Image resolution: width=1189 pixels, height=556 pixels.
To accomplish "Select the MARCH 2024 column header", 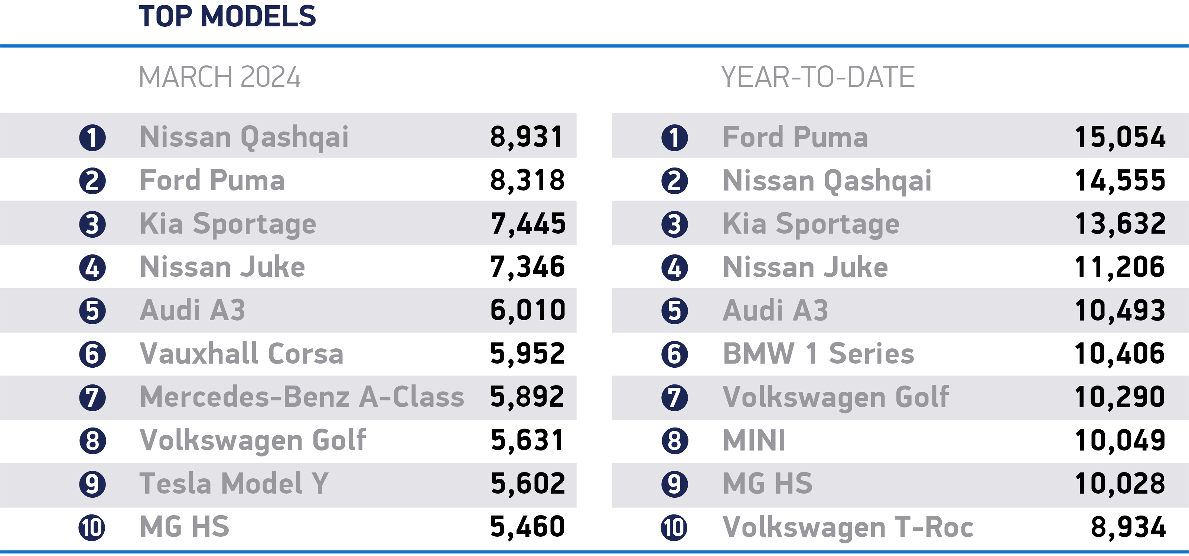I will [220, 77].
